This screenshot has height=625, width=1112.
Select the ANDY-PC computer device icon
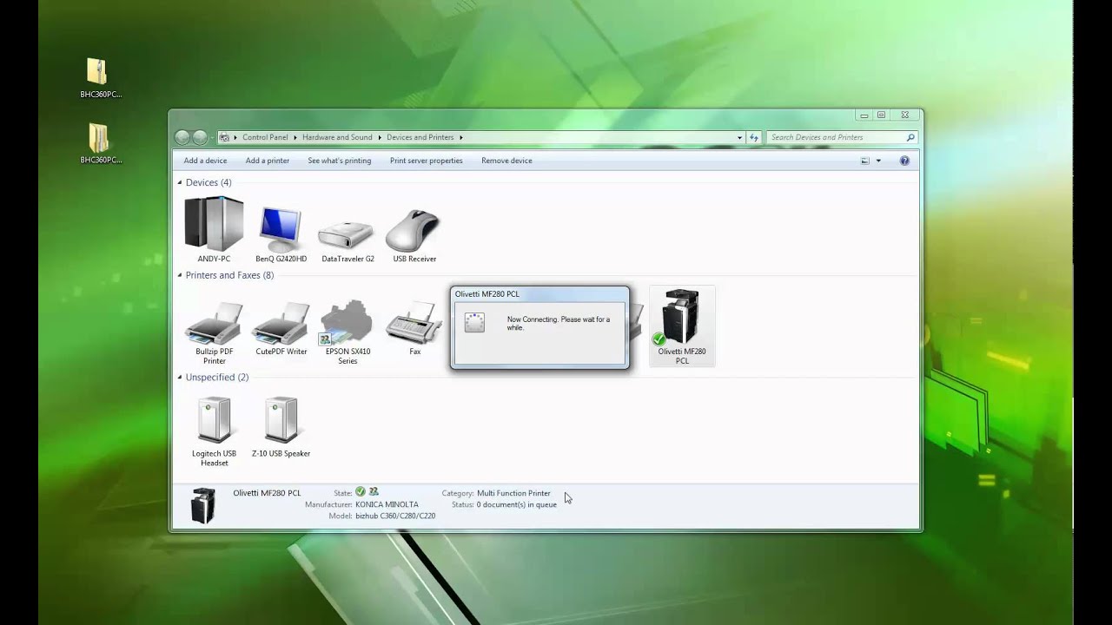214,224
